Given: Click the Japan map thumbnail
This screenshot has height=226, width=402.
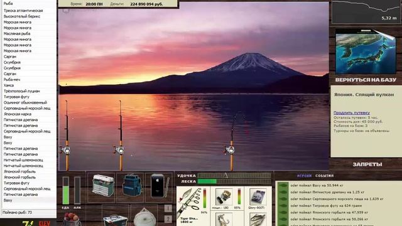Looking at the screenshot, I should pyautogui.click(x=366, y=51).
